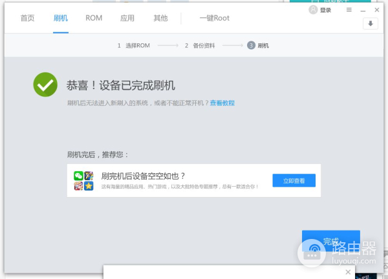
Task: Open the downloads arrow button
Action: tap(371, 24)
